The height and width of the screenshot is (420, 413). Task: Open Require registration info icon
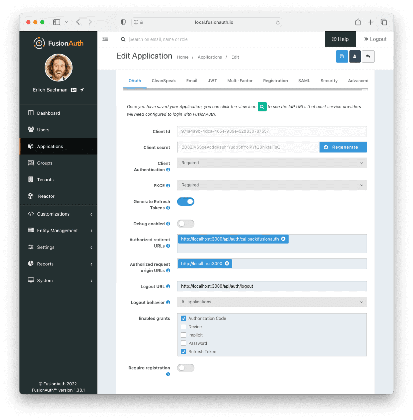[168, 374]
